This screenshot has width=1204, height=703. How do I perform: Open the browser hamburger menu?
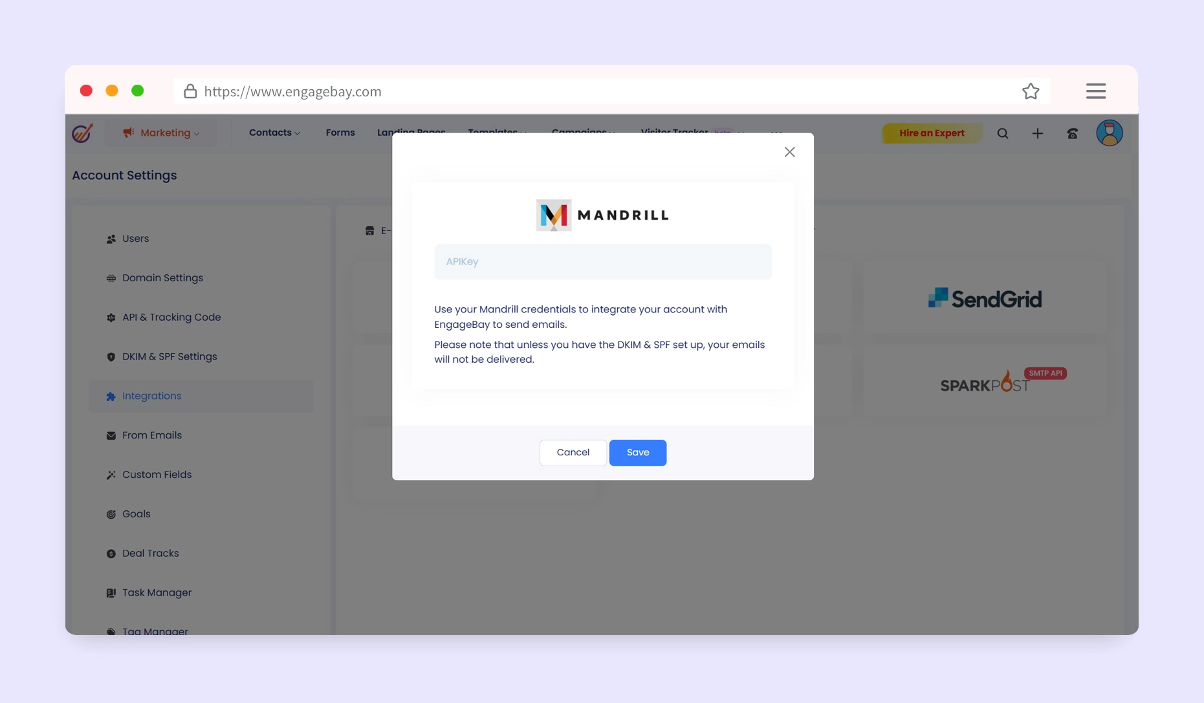1096,91
